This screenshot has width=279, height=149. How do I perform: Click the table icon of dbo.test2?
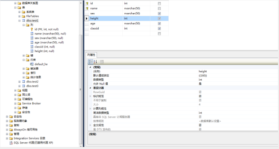24,82
